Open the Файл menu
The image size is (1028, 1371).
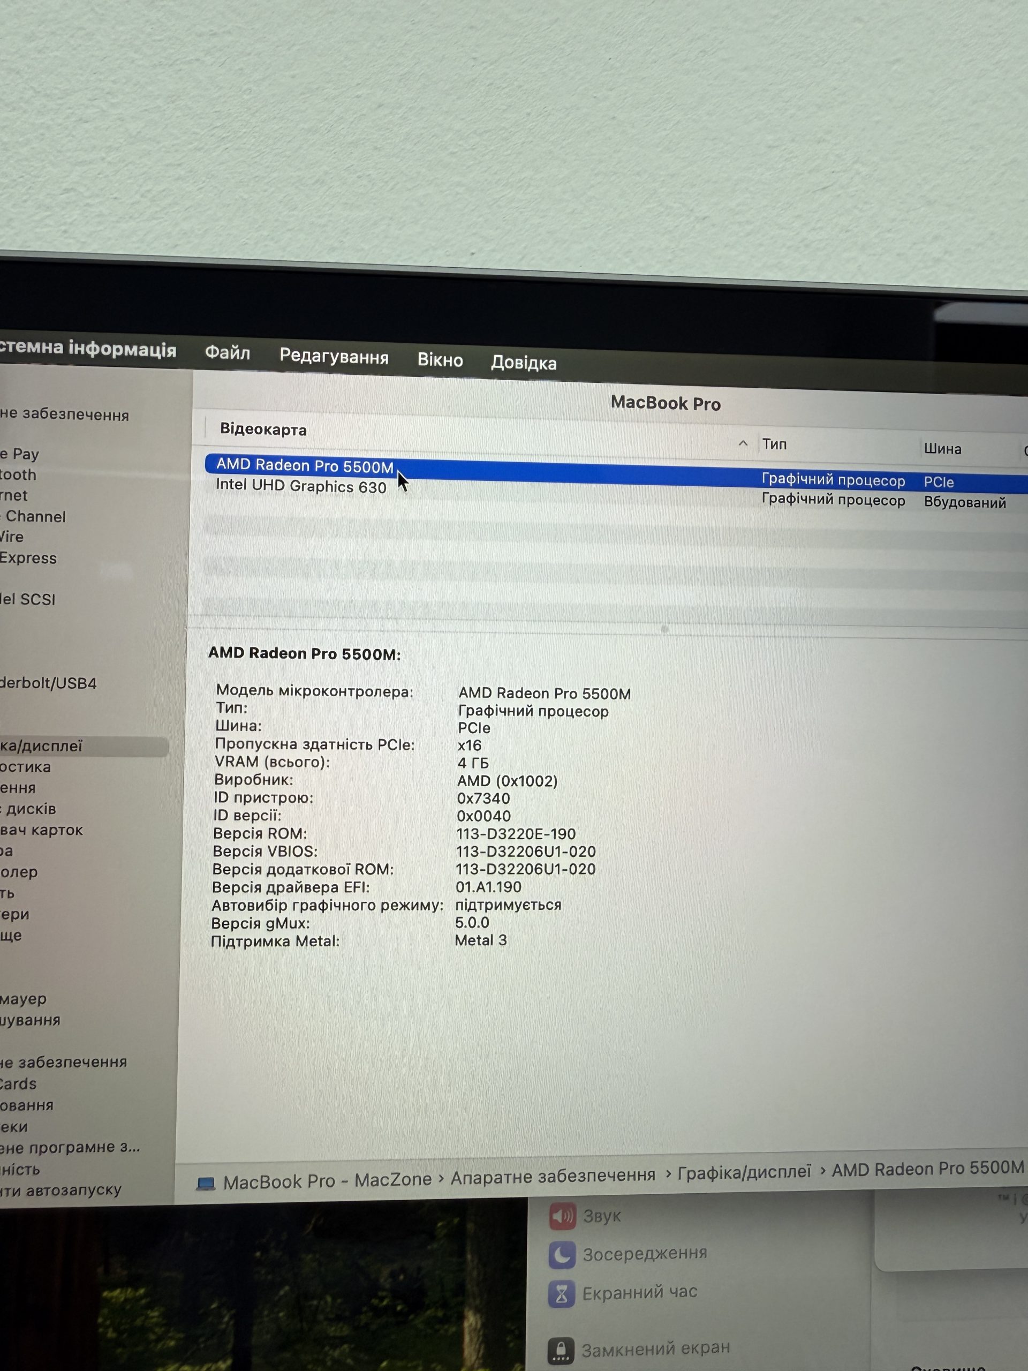coord(228,353)
